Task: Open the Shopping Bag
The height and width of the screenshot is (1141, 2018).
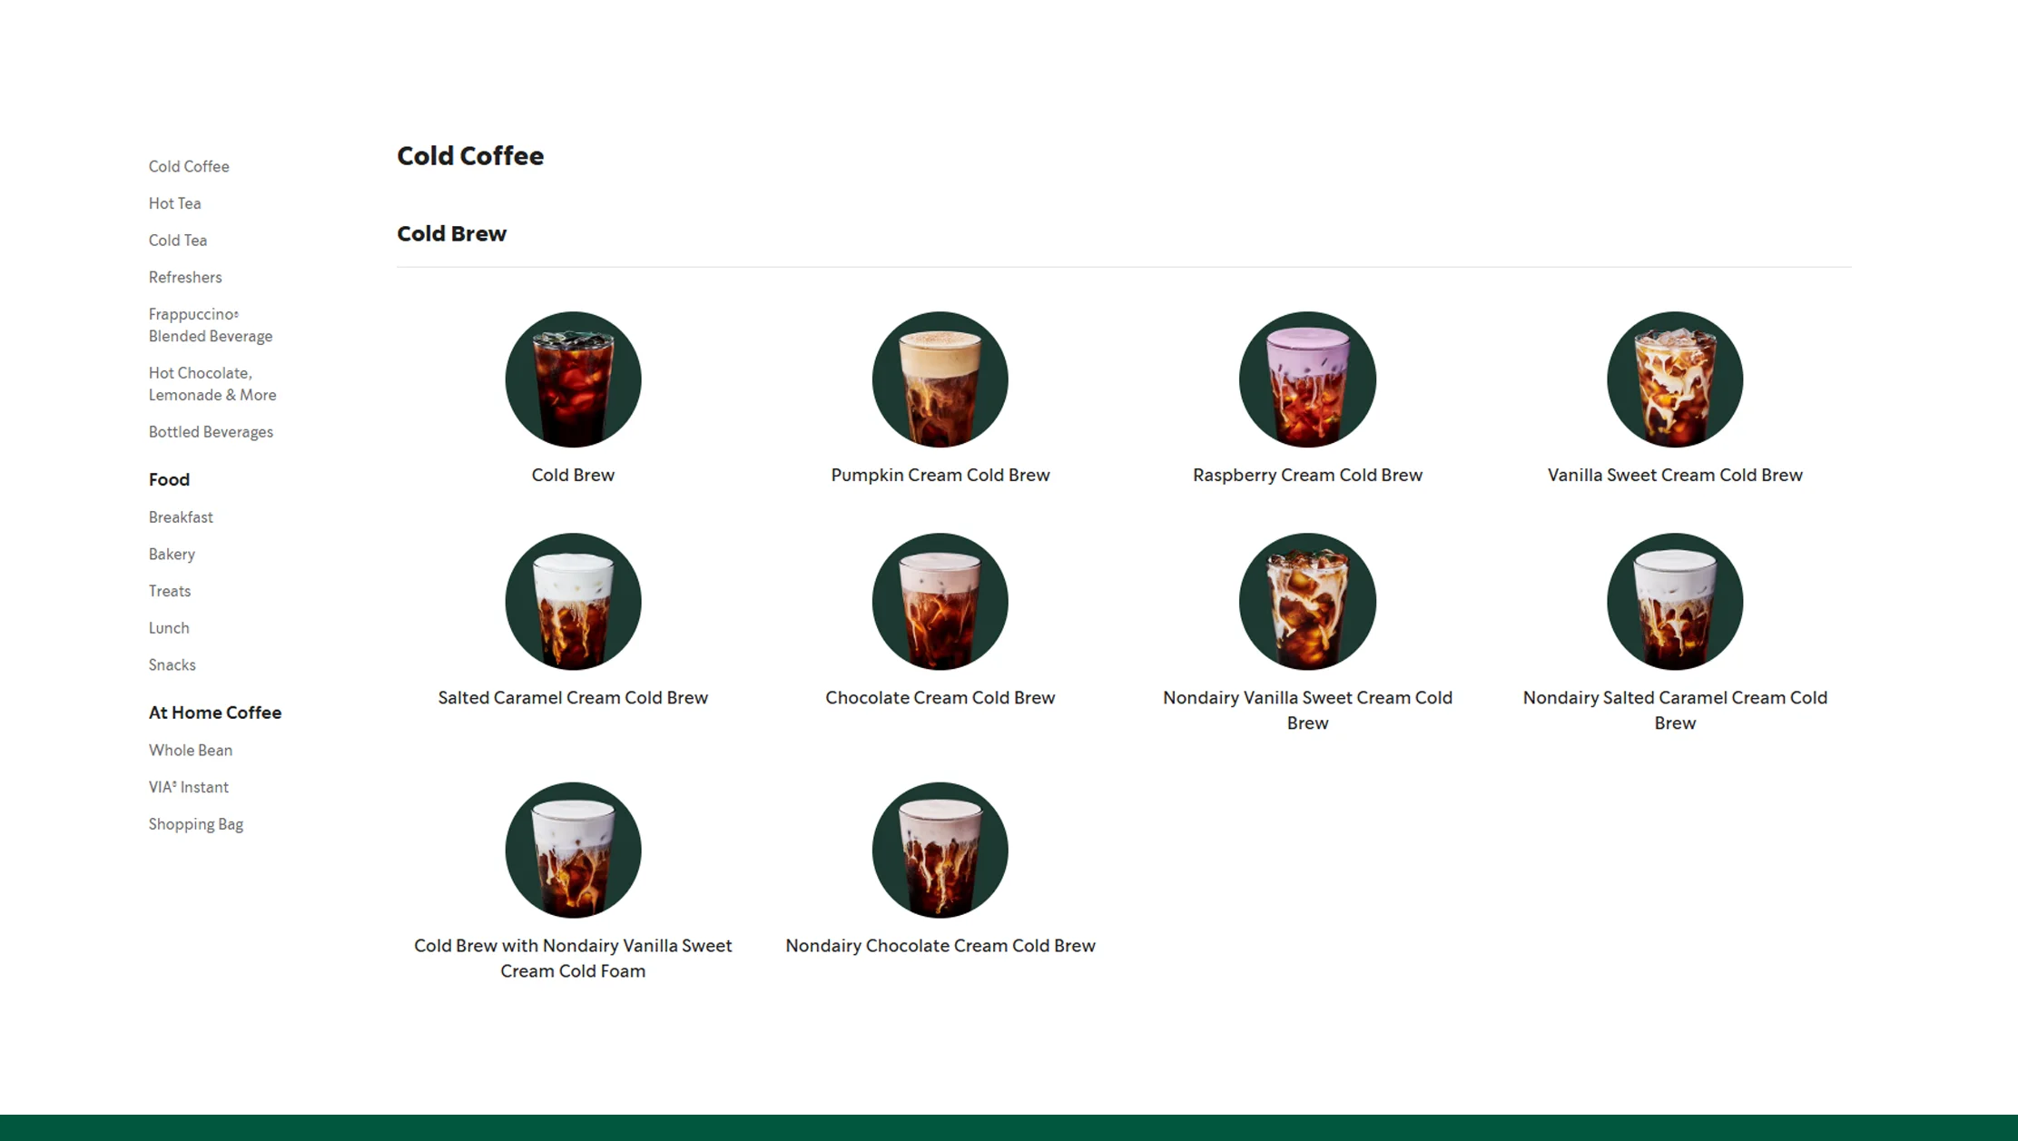Action: (x=195, y=823)
